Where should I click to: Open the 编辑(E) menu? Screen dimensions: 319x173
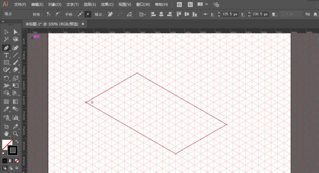[37, 4]
